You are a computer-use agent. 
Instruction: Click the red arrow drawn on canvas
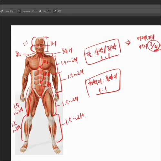(x=128, y=43)
